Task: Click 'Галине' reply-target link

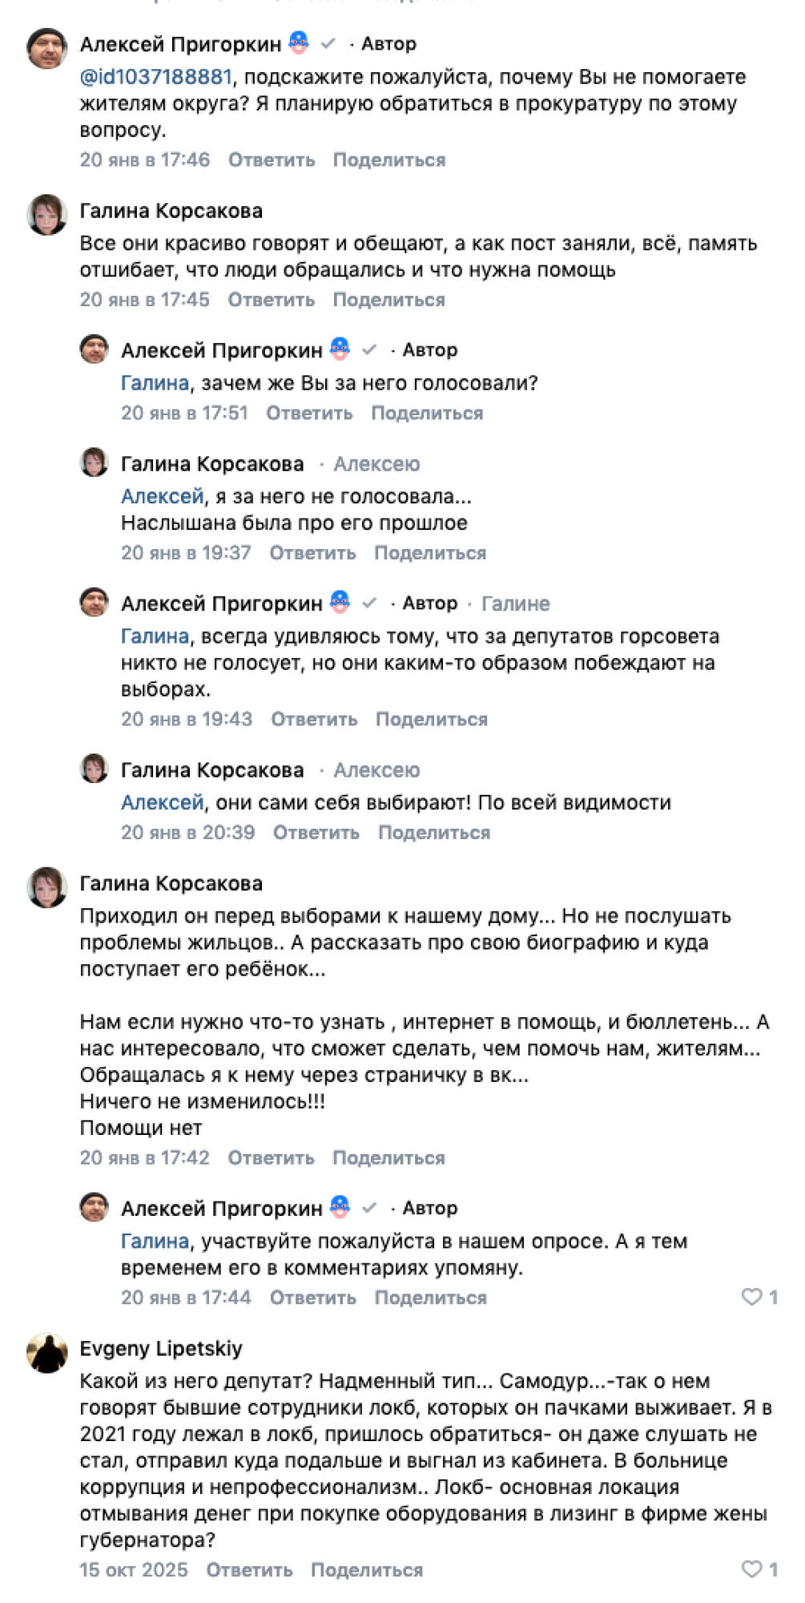Action: [515, 604]
